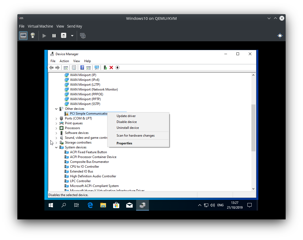This screenshot has height=240, width=303.
Task: Open Device Manager View menu
Action: 76,61
